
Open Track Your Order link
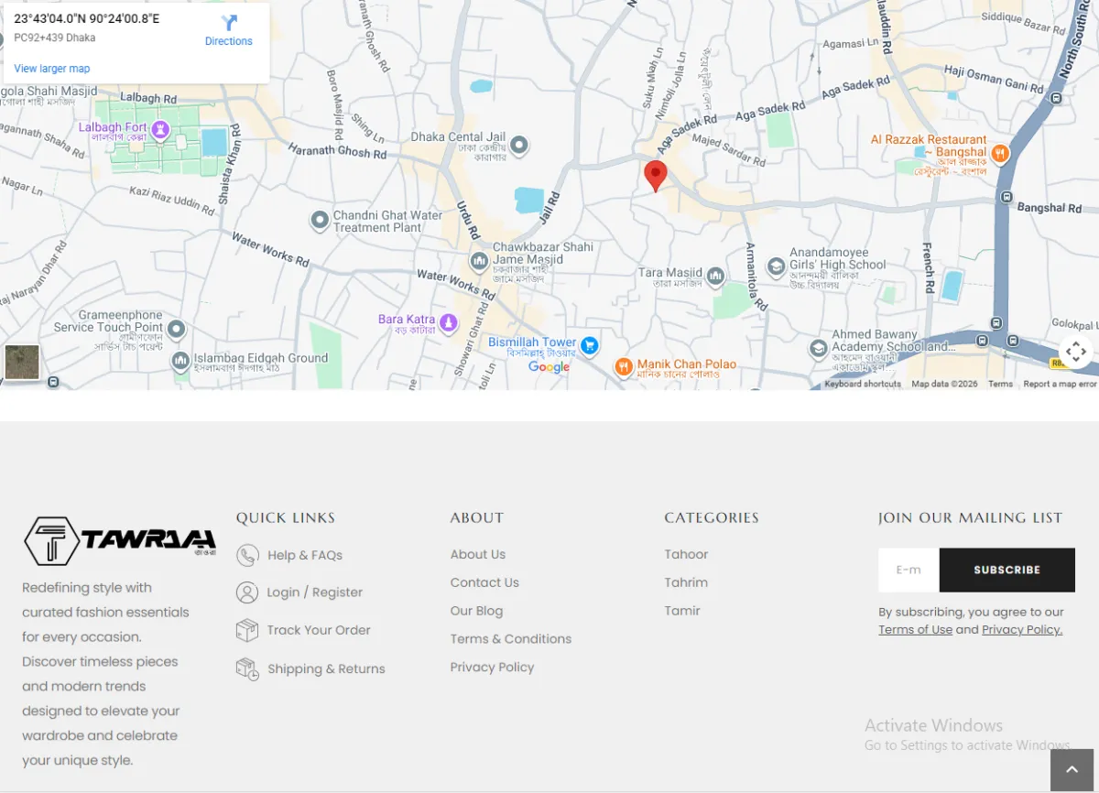tap(319, 630)
